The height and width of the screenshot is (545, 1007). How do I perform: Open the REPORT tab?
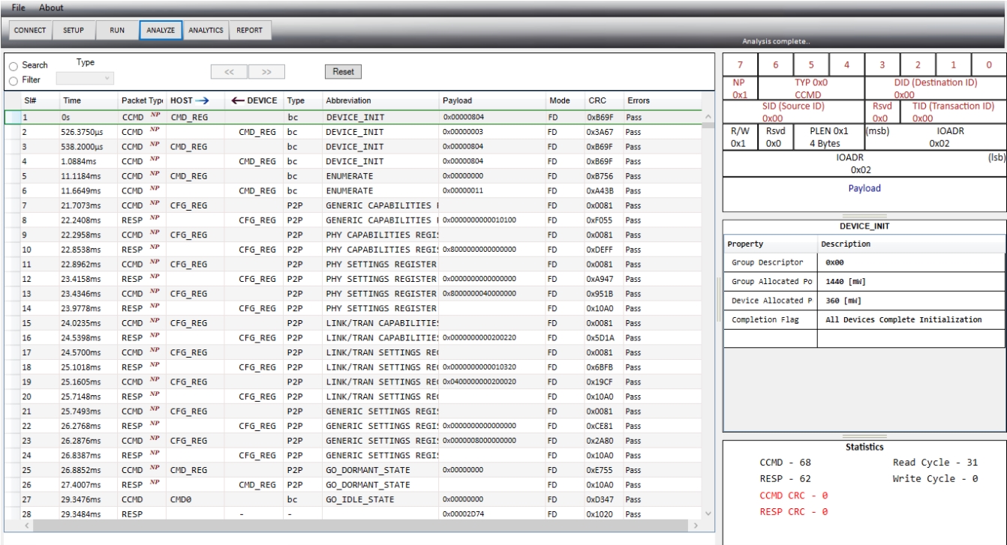coord(249,31)
